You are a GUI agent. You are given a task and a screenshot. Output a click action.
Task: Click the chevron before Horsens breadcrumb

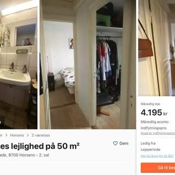(x=6, y=135)
